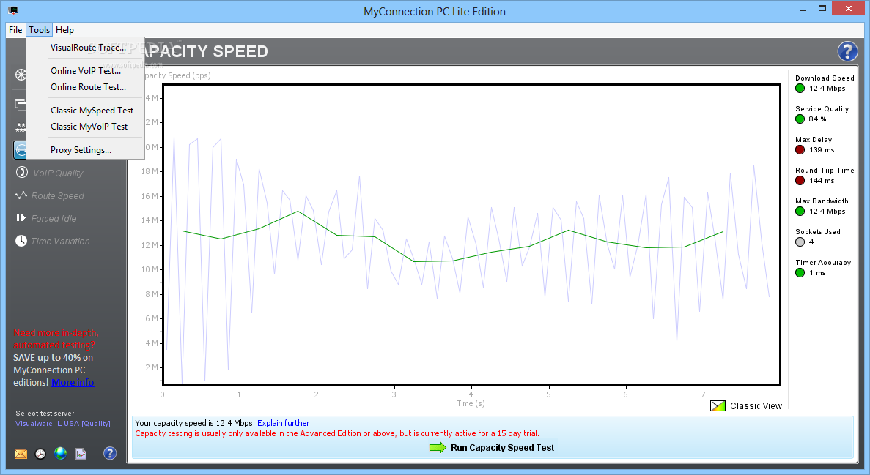Click the Max Delay red status light
The height and width of the screenshot is (475, 870).
coord(800,149)
